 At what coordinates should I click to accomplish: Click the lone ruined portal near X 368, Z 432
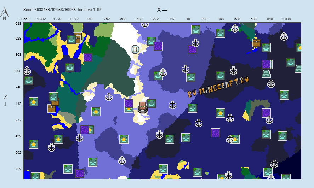[216, 133]
